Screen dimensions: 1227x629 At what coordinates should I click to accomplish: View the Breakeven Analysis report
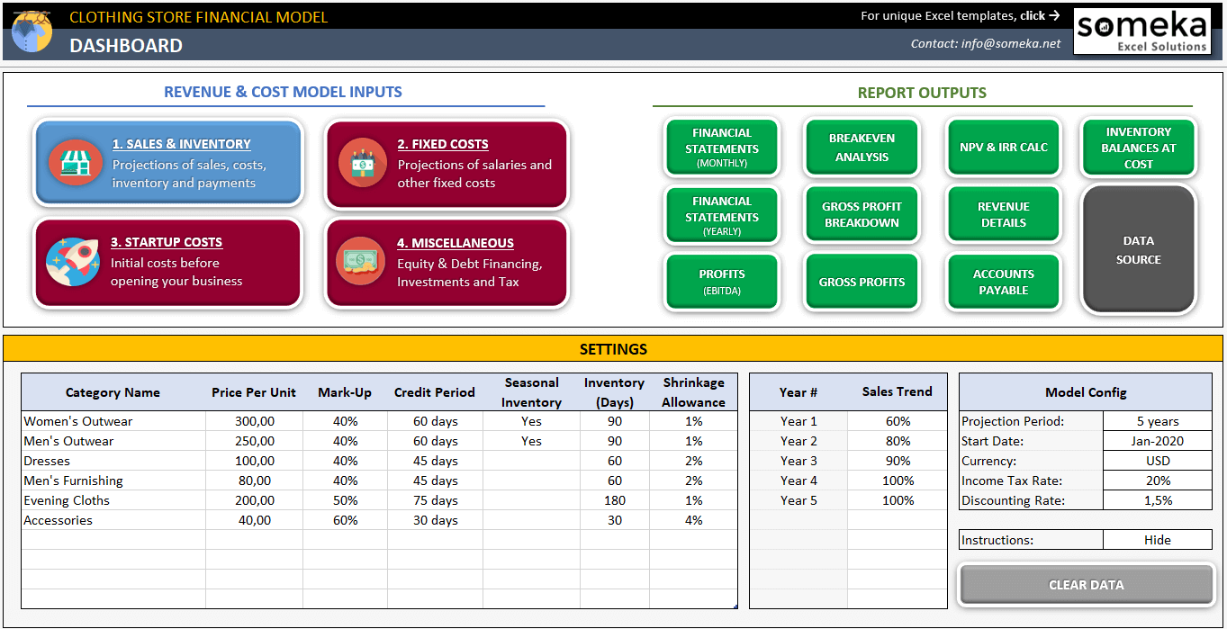tap(862, 147)
